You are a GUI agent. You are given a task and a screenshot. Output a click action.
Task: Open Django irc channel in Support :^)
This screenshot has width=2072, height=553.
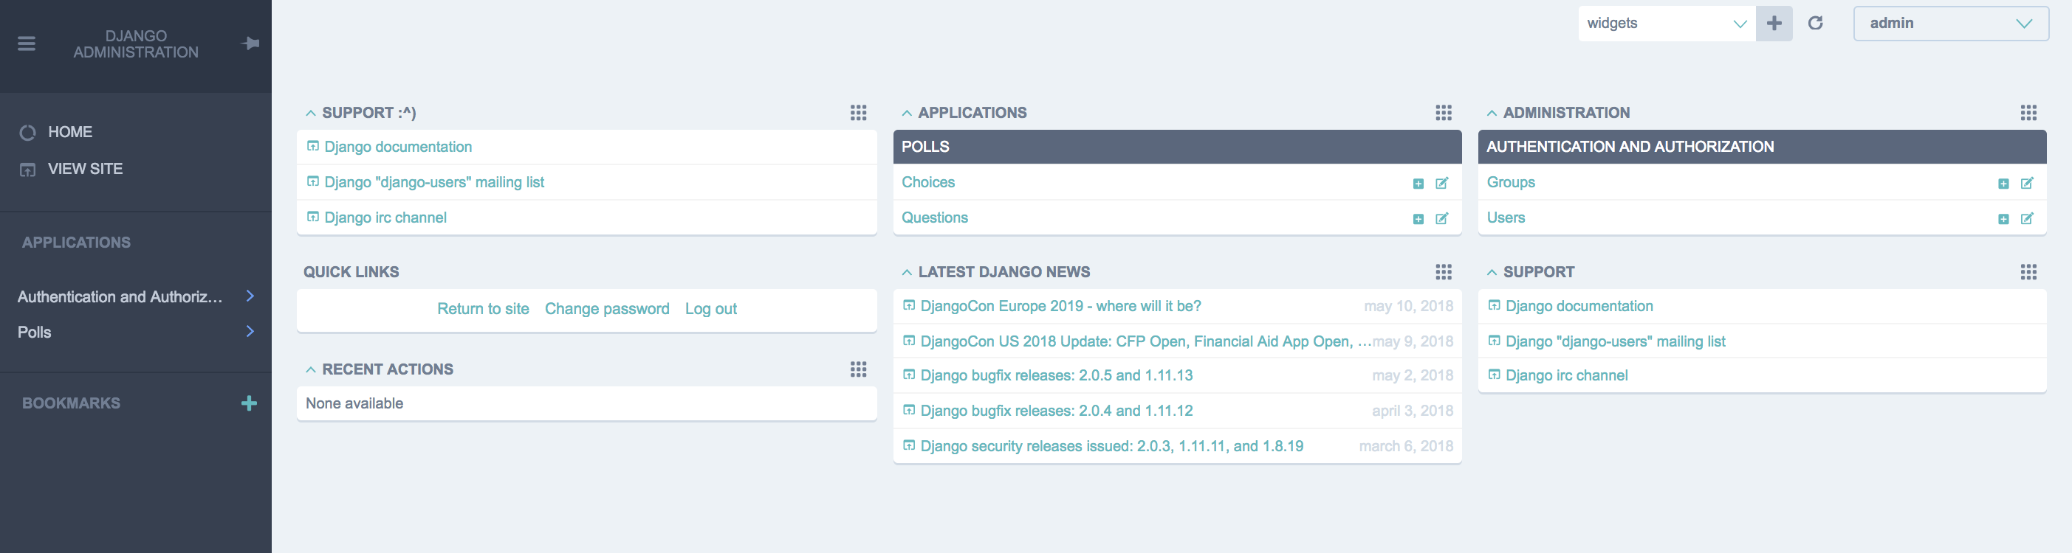[x=385, y=218]
